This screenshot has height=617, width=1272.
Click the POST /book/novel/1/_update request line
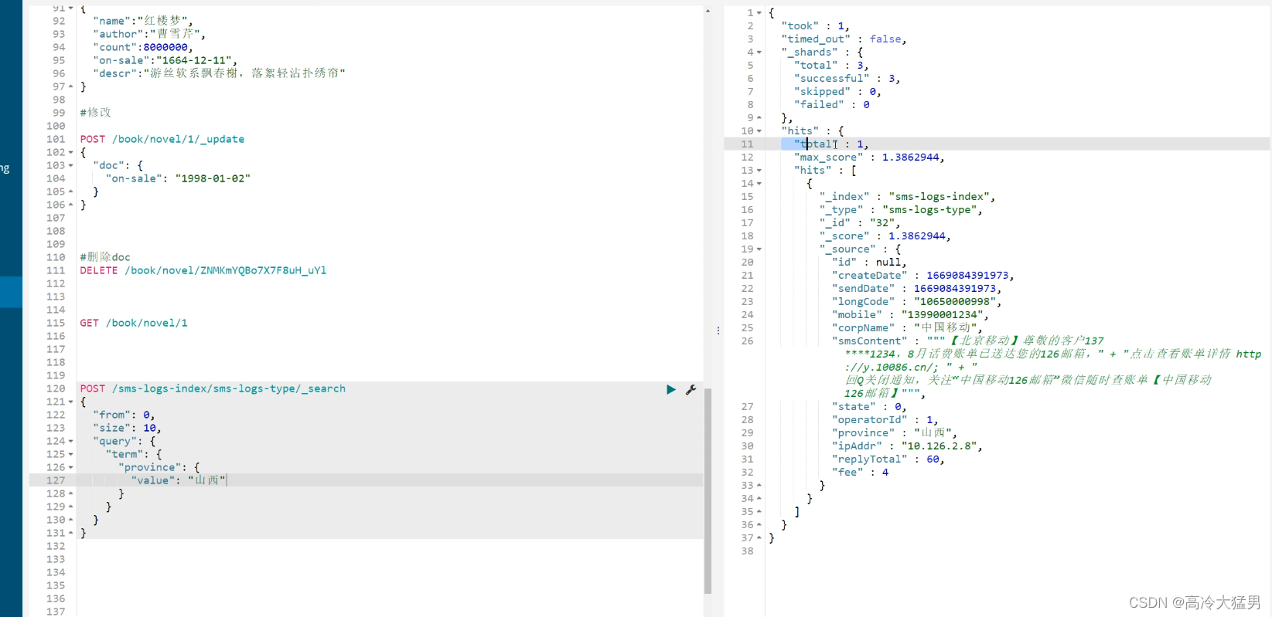pos(162,139)
